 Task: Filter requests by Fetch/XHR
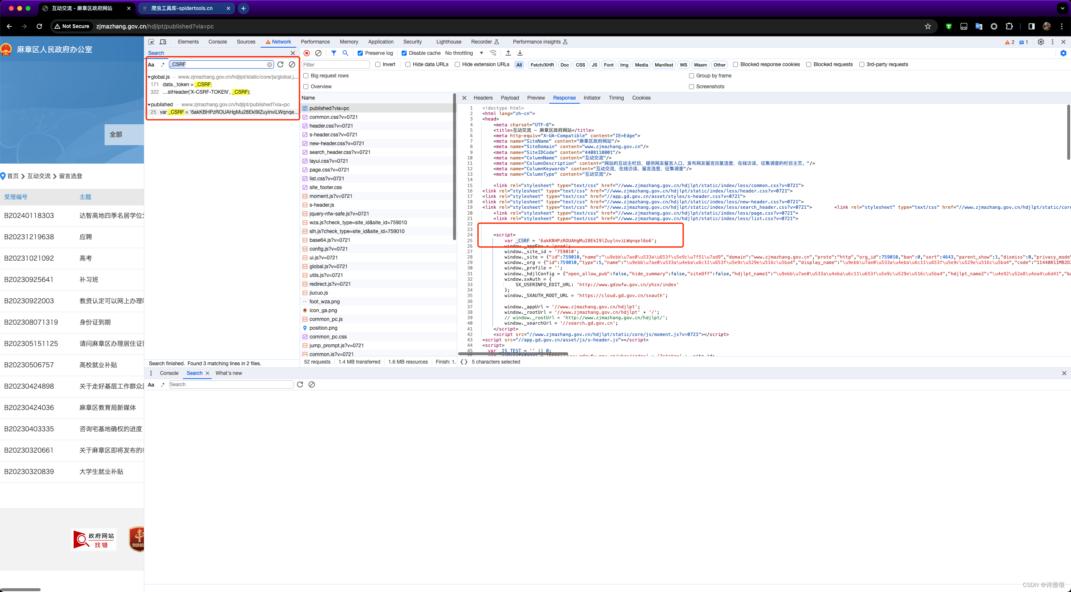tap(542, 65)
